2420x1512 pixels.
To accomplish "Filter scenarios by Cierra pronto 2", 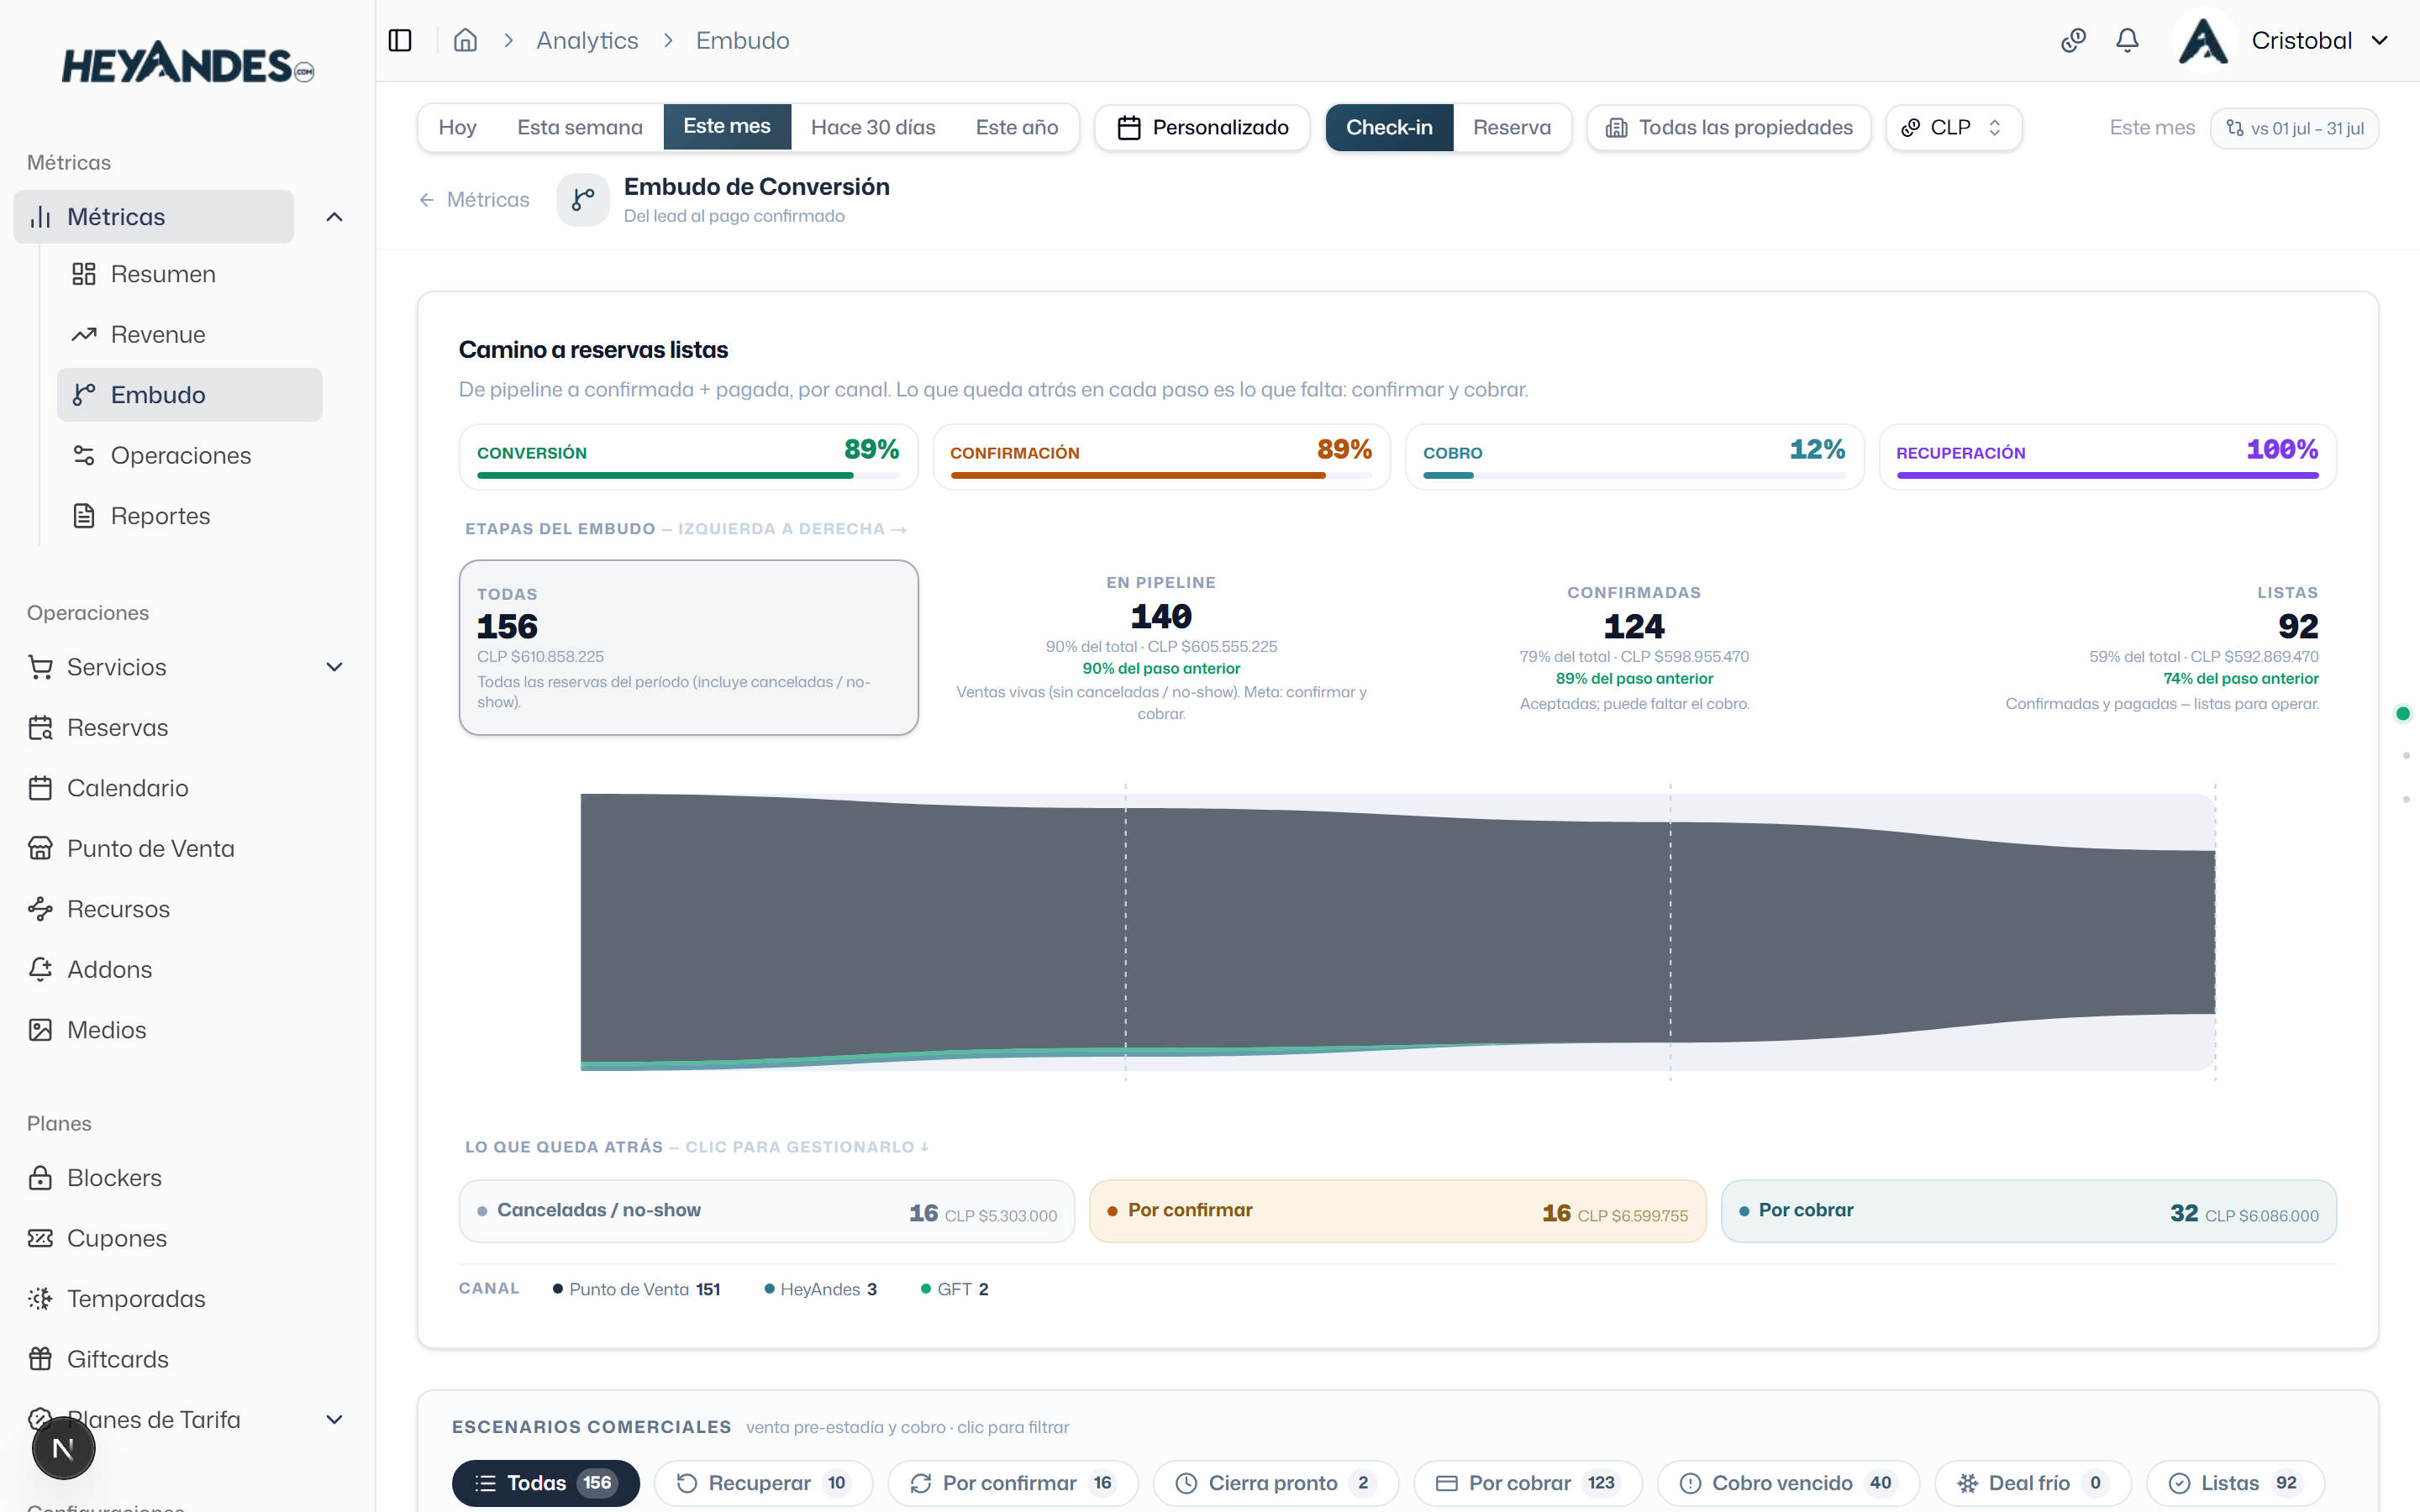I will click(x=1276, y=1483).
